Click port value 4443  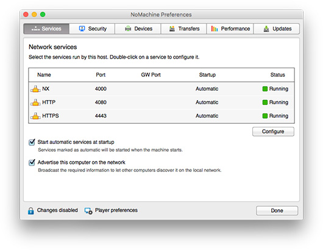pyautogui.click(x=101, y=116)
